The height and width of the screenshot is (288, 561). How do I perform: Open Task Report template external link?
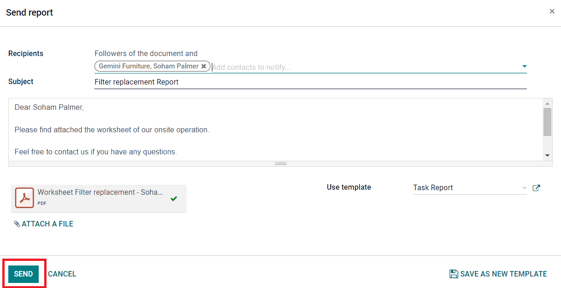coord(536,188)
